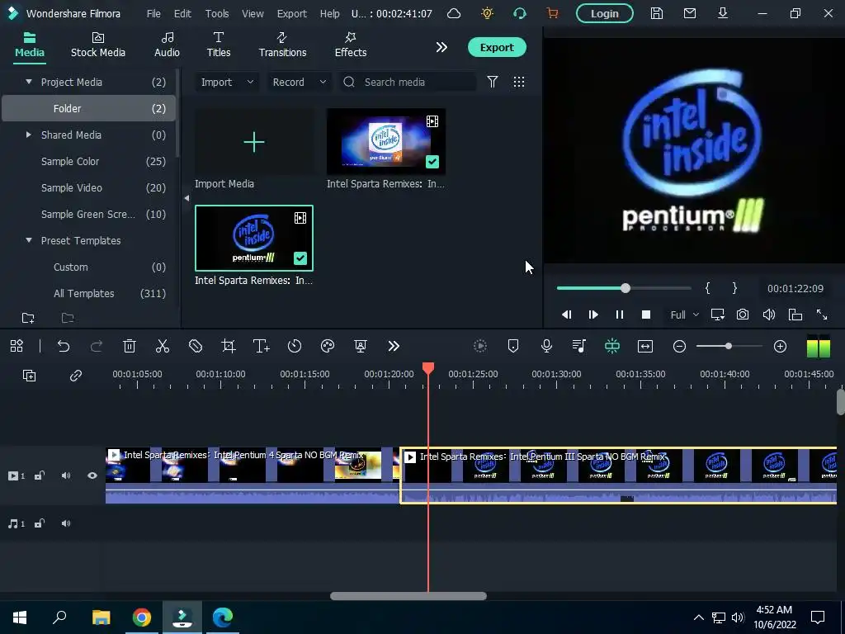Viewport: 845px width, 634px height.
Task: Collapse the Project Media tree
Action: pyautogui.click(x=29, y=82)
